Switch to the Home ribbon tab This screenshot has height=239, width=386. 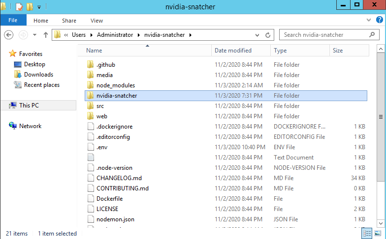[41, 21]
